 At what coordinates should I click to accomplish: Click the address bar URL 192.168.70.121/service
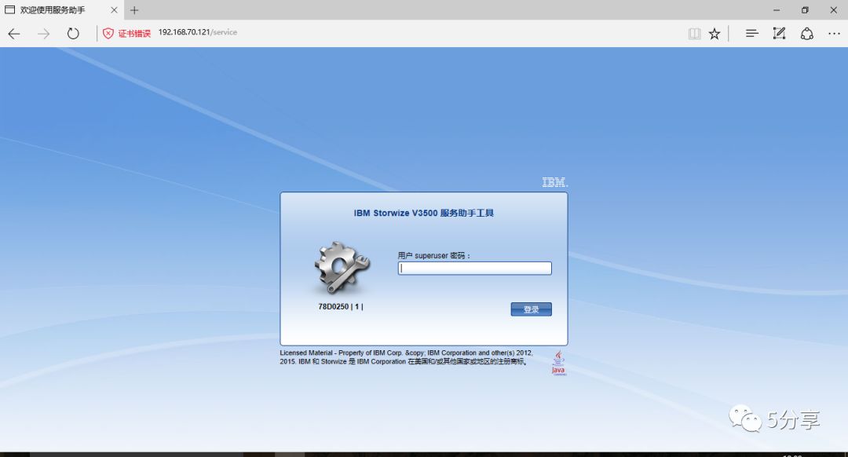[x=197, y=32]
